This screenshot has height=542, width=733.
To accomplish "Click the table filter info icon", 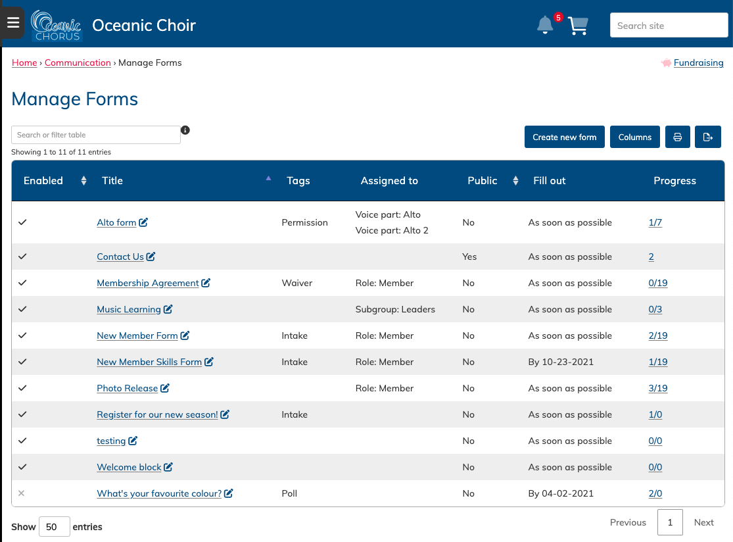I will click(x=185, y=130).
